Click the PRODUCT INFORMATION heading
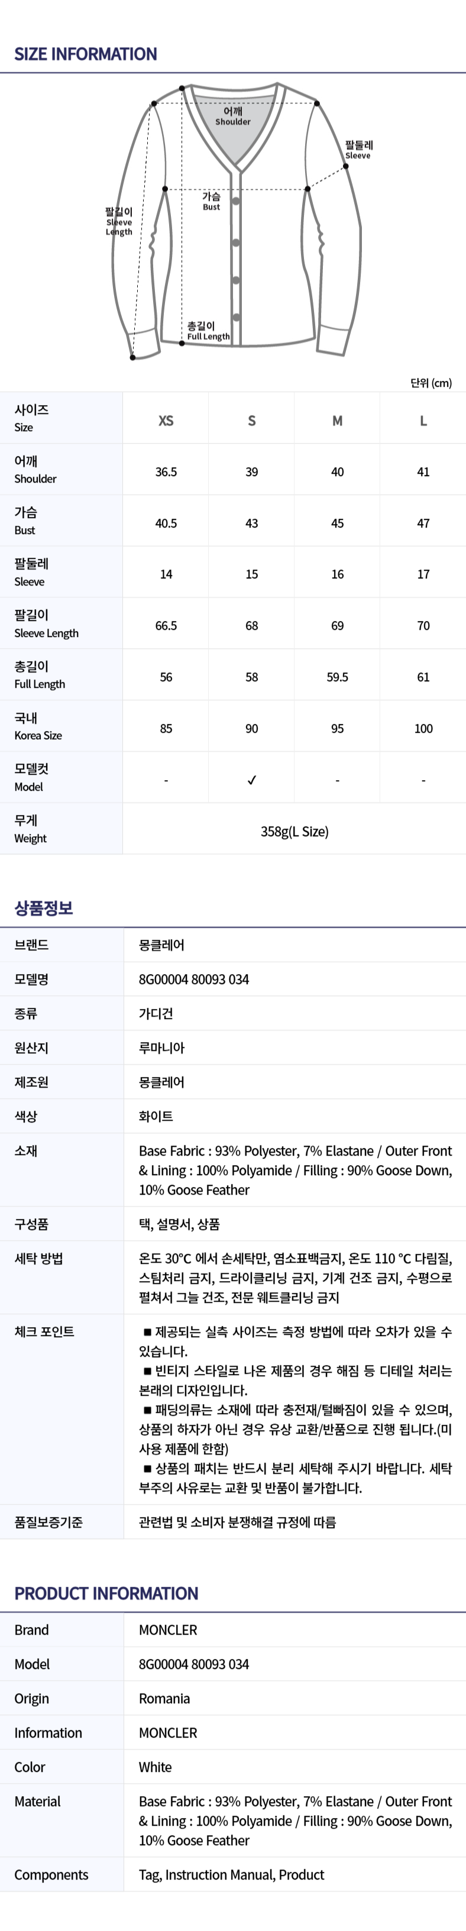 (106, 1593)
